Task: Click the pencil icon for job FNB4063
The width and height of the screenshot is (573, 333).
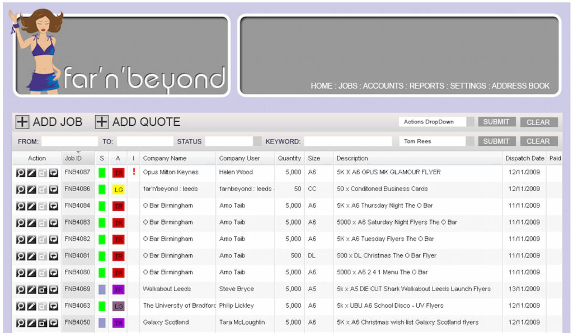Action: [32, 306]
